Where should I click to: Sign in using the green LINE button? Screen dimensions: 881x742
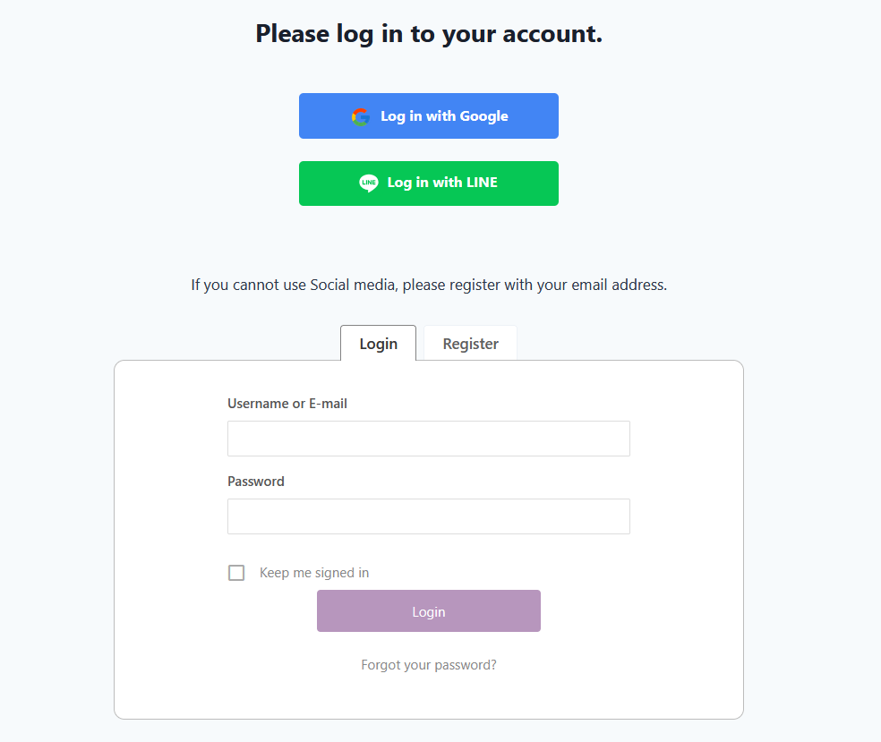428,183
